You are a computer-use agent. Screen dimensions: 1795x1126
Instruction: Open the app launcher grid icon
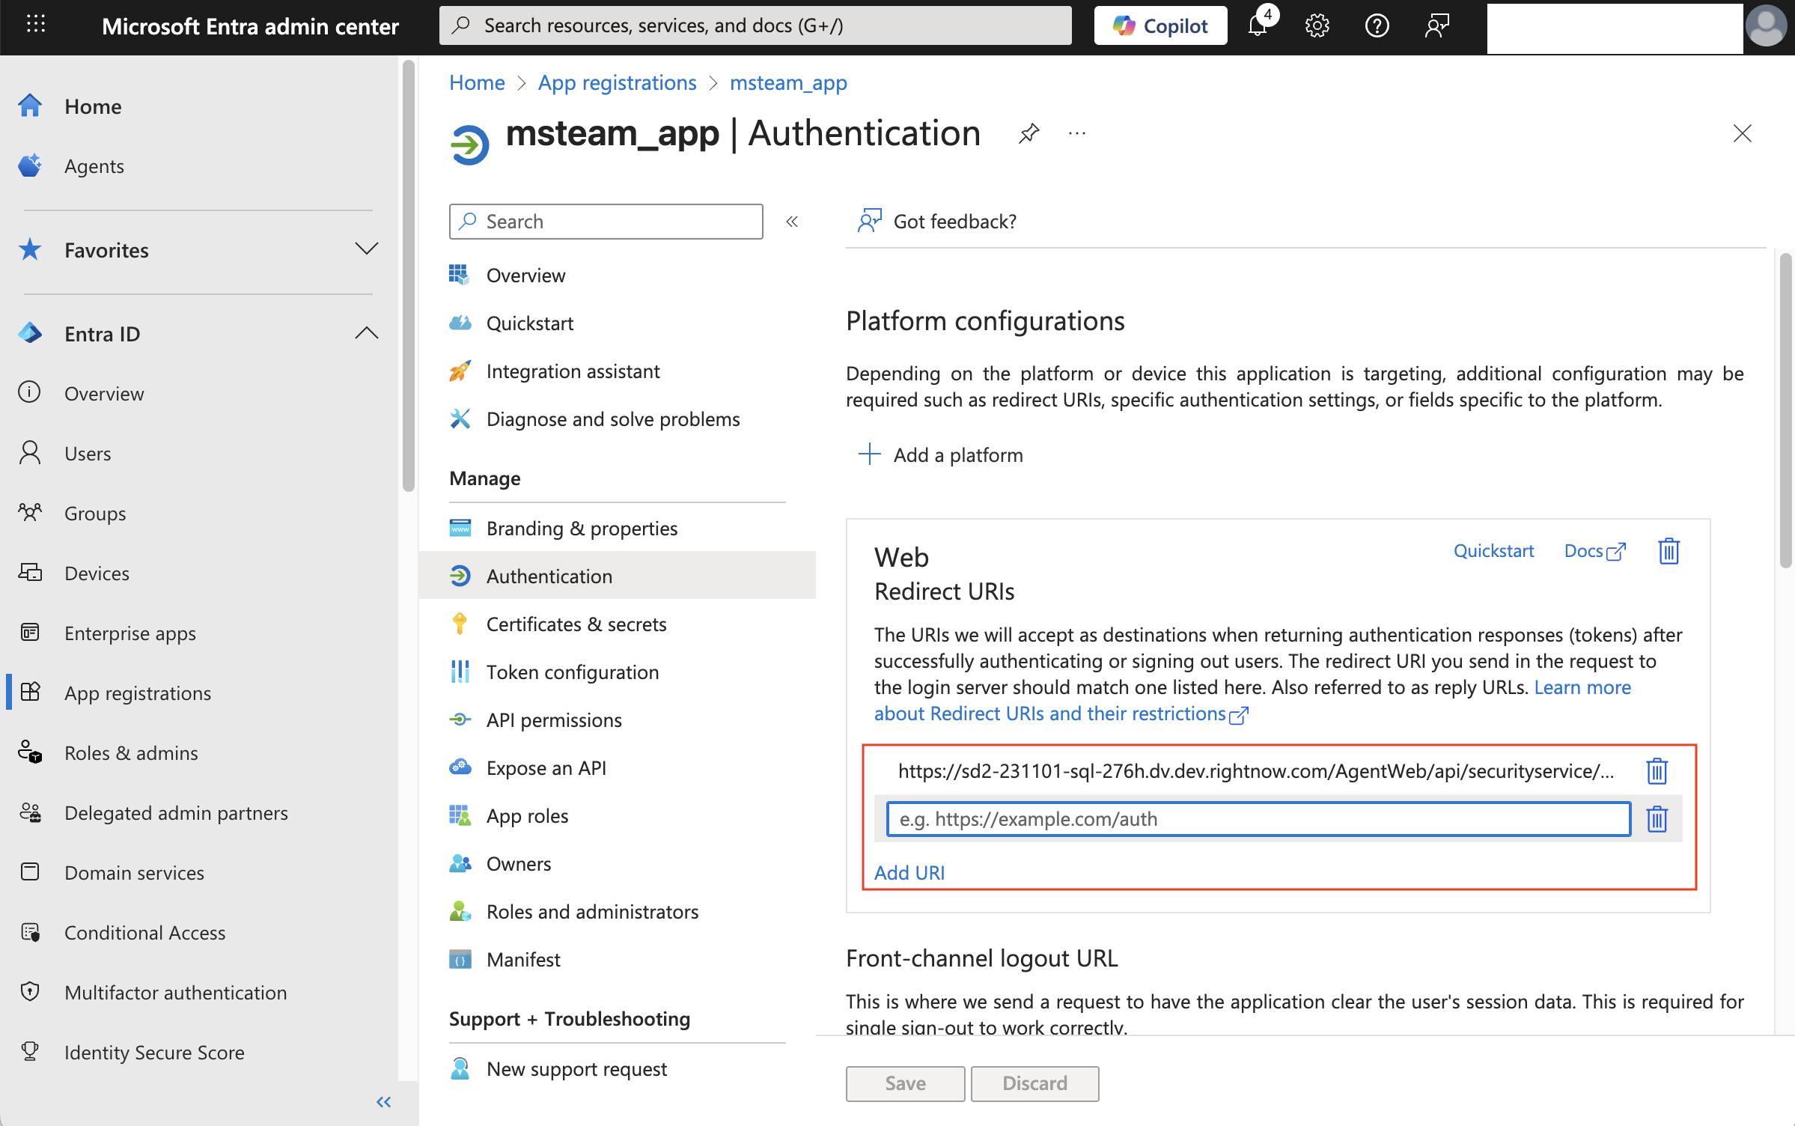point(35,25)
